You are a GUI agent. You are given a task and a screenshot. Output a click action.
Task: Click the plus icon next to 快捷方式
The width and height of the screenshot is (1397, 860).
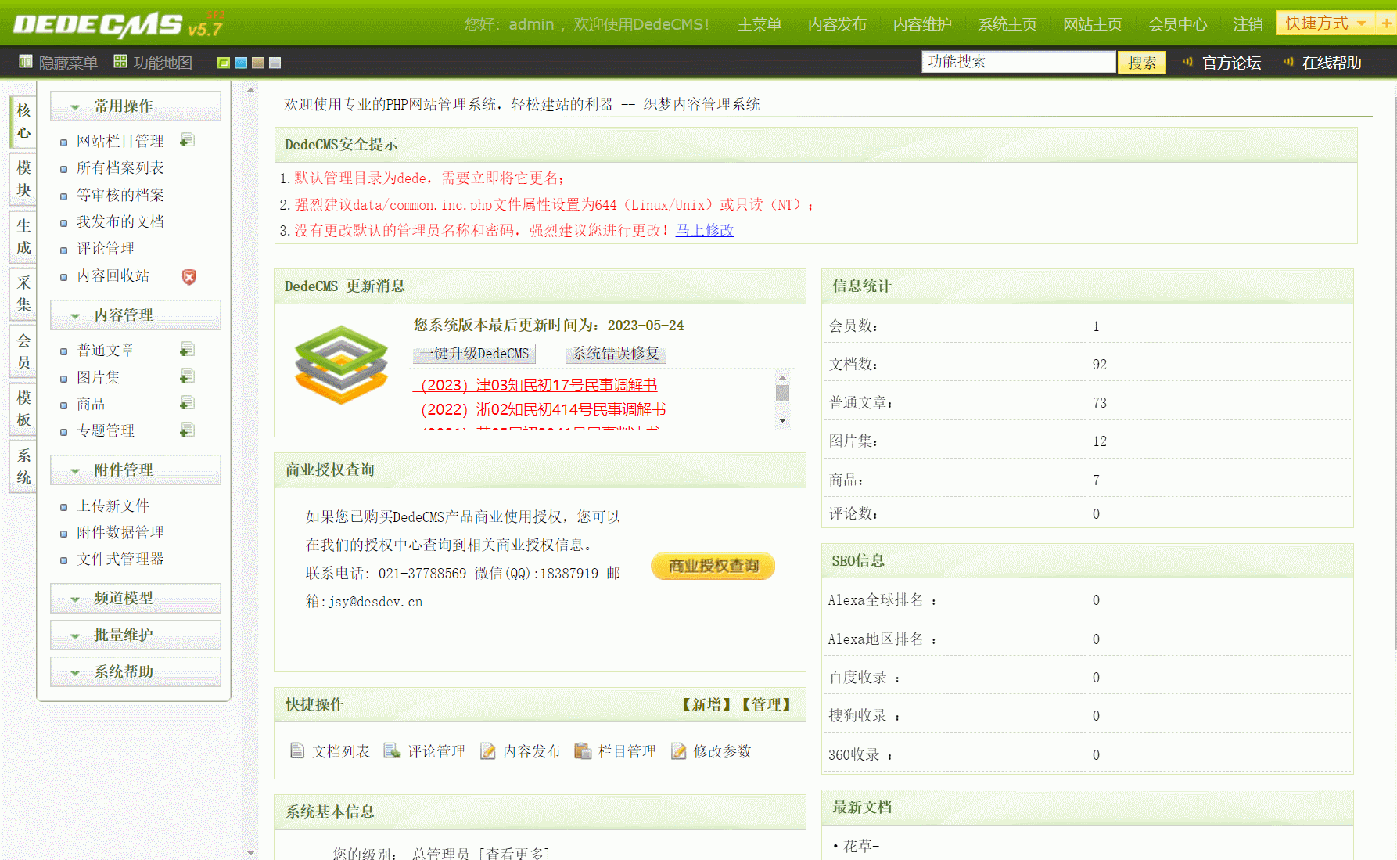click(x=1386, y=23)
